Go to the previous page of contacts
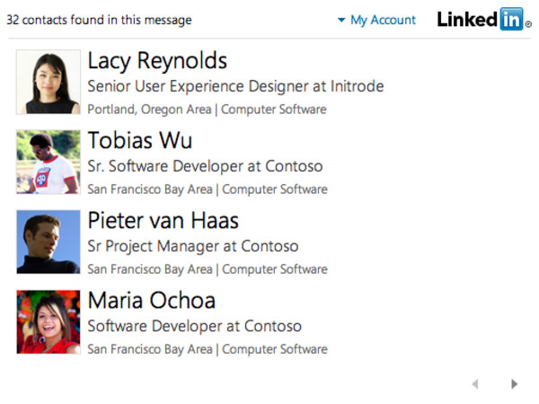 coord(475,383)
